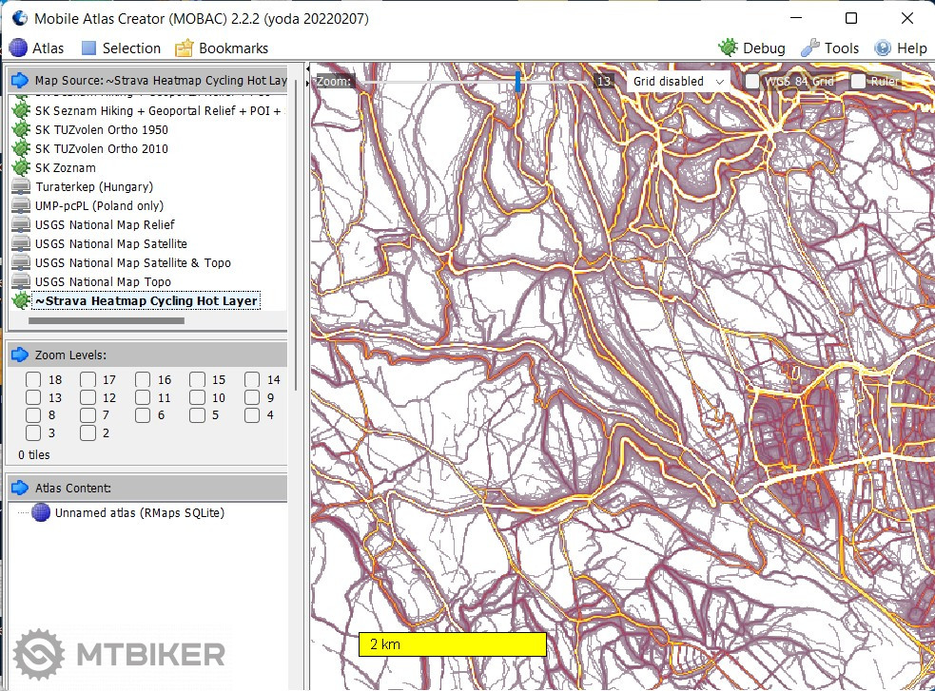
Task: Click the blue arrow beside Atlas Content
Action: pyautogui.click(x=20, y=489)
